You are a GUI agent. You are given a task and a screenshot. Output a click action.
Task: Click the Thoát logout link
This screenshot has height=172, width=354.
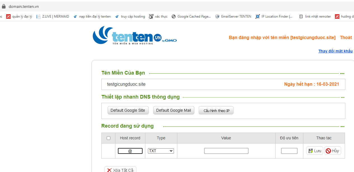(x=346, y=37)
